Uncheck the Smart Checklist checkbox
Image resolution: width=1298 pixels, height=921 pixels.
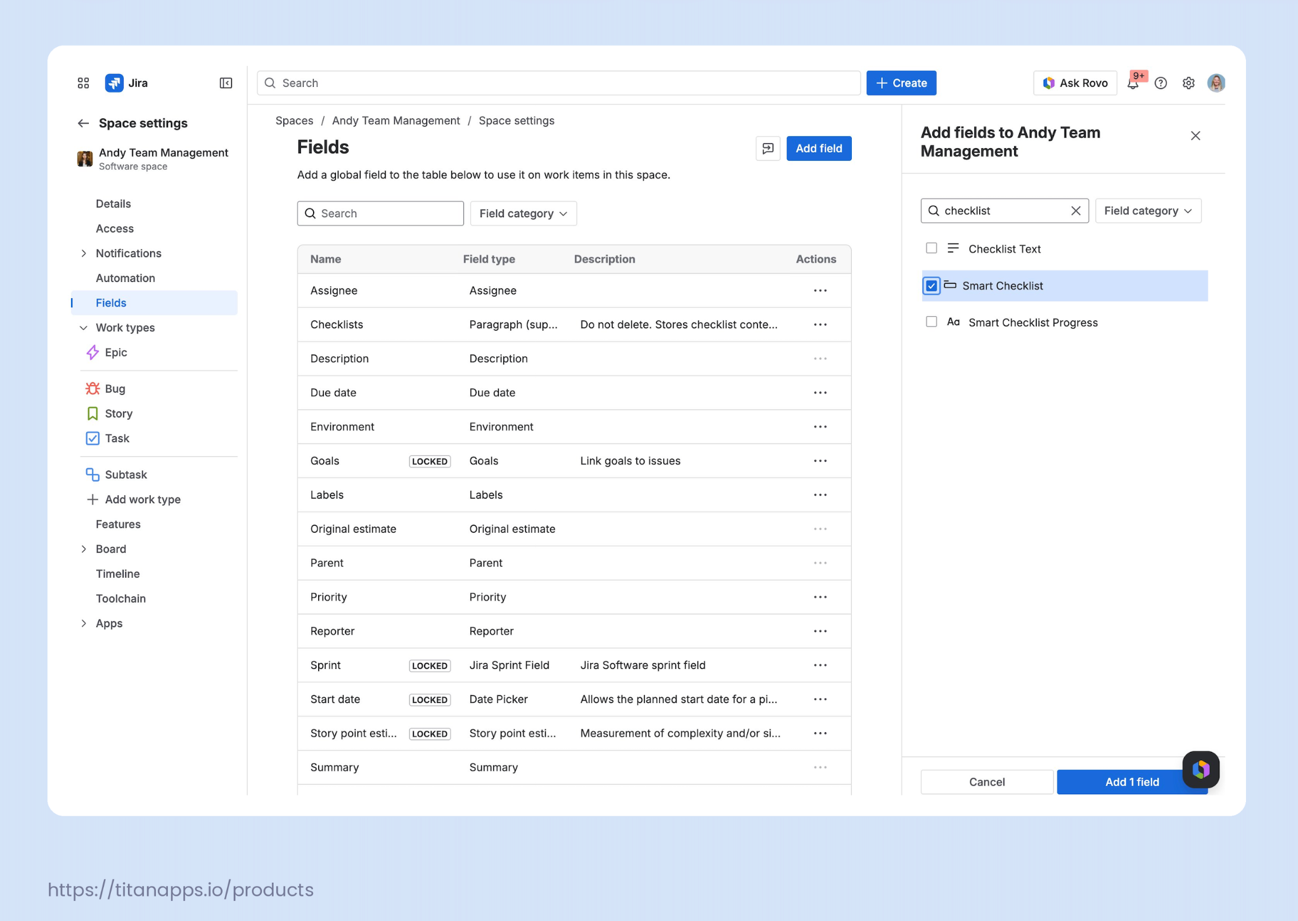pos(931,286)
